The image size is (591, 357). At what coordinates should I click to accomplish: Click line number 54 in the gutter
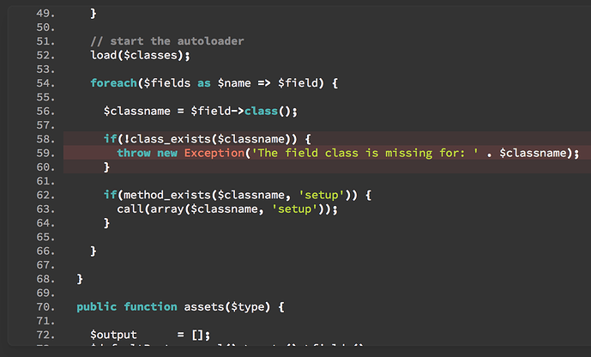[46, 83]
